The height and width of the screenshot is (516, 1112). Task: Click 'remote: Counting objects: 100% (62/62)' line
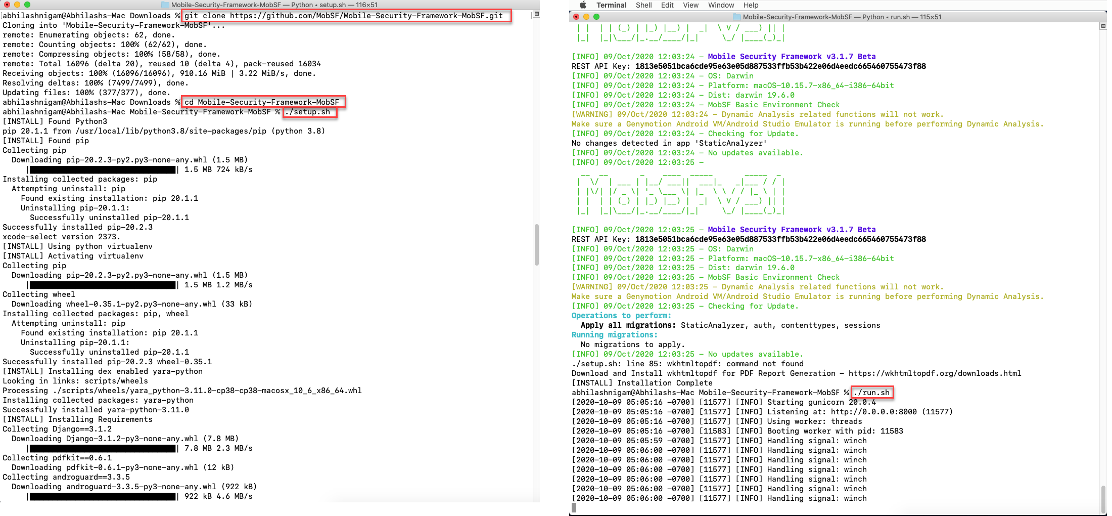105,45
